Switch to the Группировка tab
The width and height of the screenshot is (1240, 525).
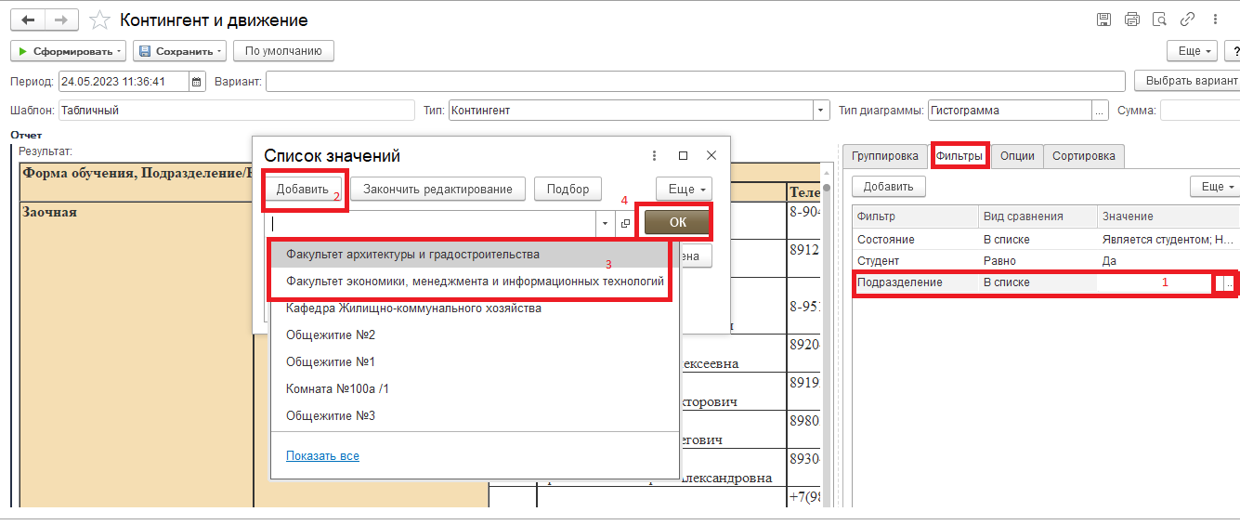[884, 156]
